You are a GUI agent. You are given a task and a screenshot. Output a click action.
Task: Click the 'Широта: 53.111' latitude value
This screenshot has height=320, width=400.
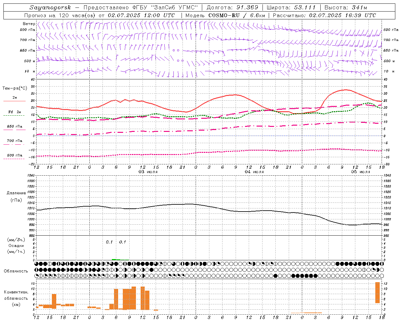pyautogui.click(x=291, y=7)
